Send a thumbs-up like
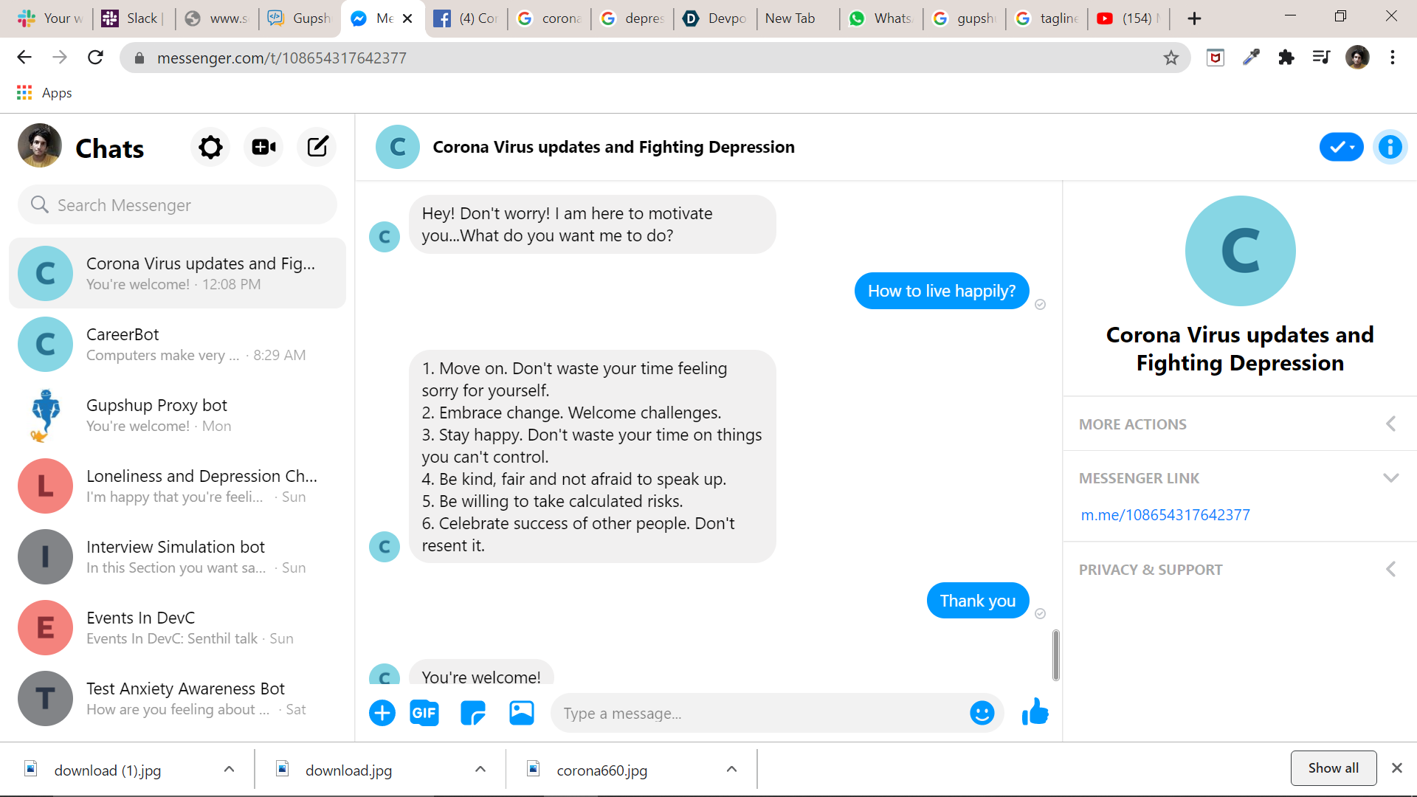The image size is (1417, 797). [1035, 713]
